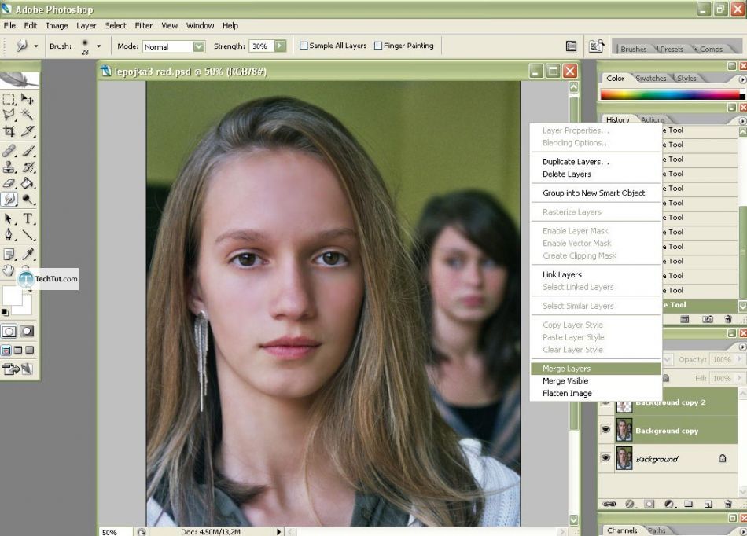Select the Healing Brush tool
The height and width of the screenshot is (536, 747).
point(9,152)
